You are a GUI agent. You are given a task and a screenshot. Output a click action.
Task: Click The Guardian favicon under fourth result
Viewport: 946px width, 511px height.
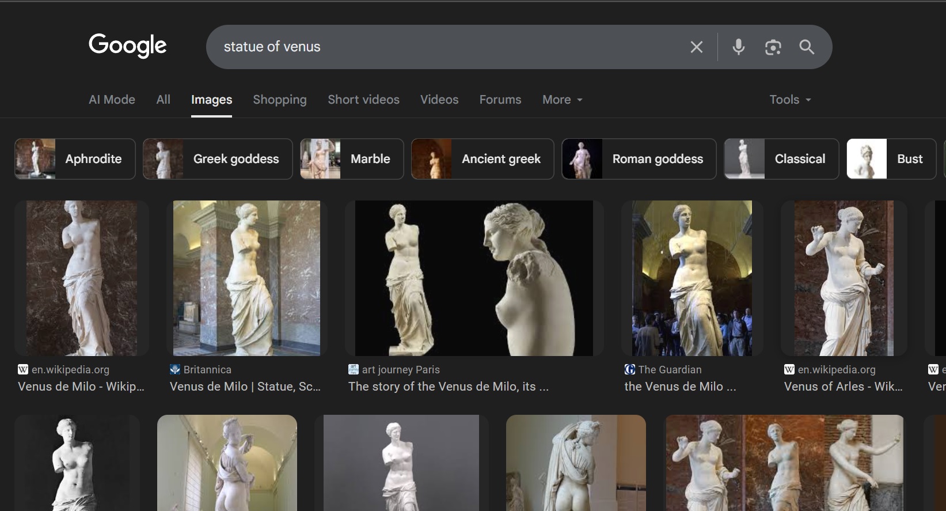click(x=630, y=369)
